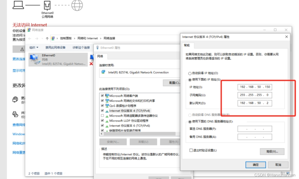Viewport: 299px width, 179px height.
Task: Toggle Microsoft LLDP 协议驱动程序 checkbox
Action: [102, 121]
